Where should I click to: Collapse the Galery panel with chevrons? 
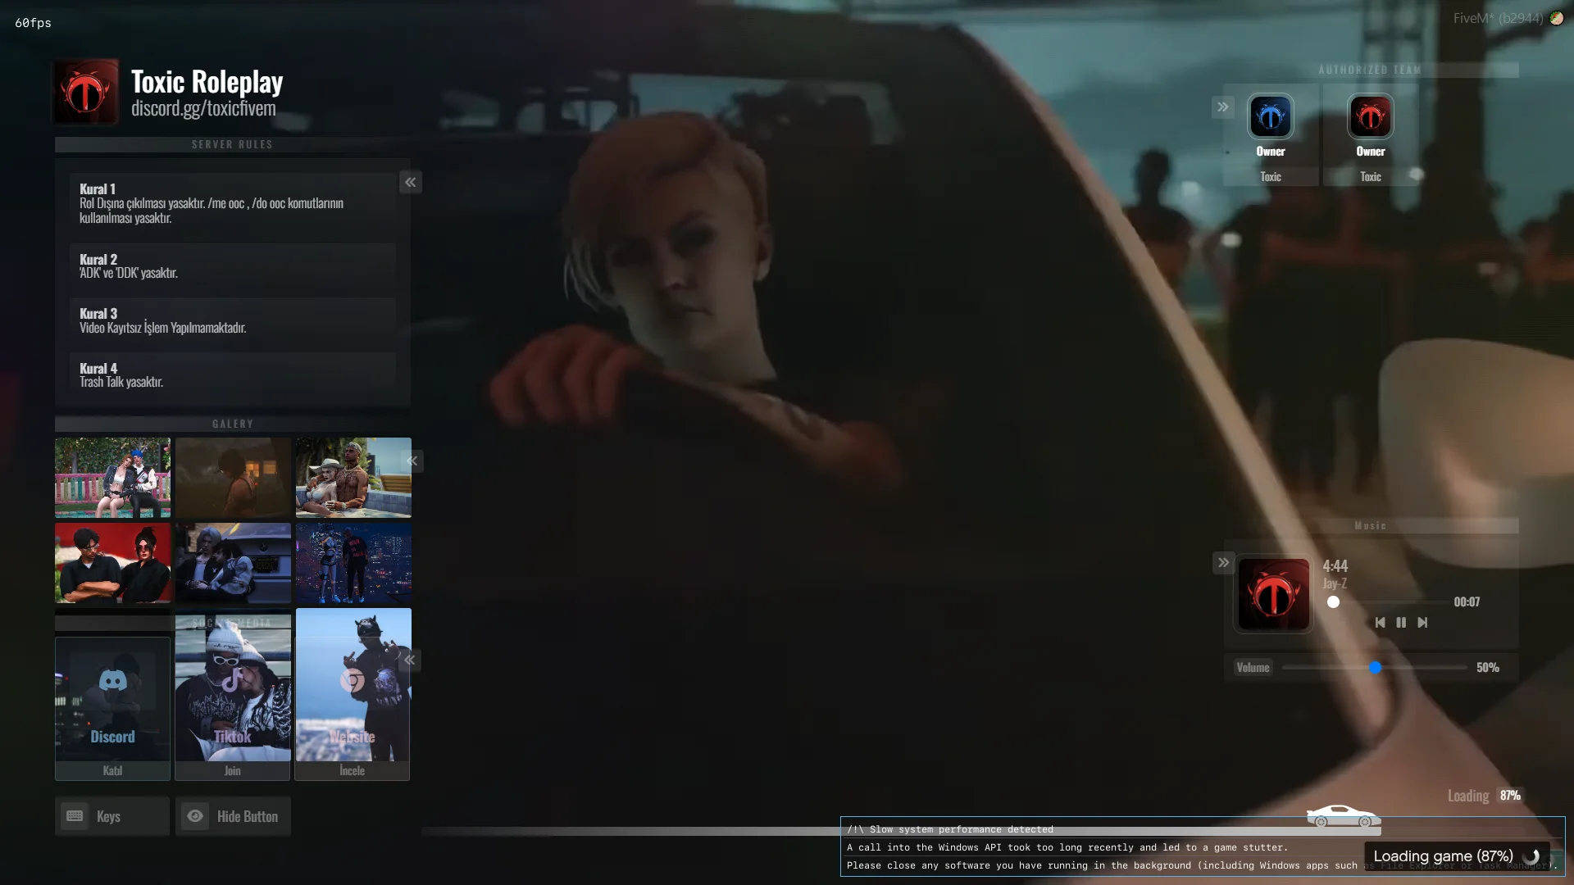click(412, 461)
